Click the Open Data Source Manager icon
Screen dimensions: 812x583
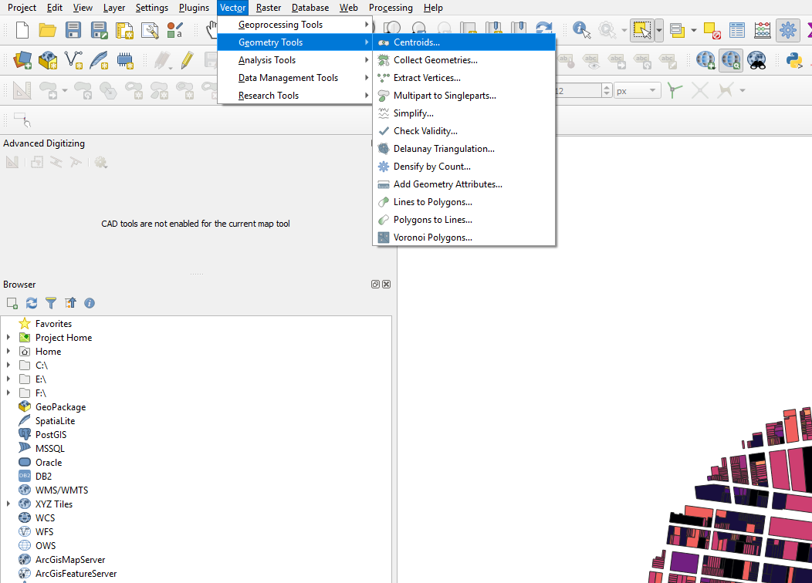[22, 59]
